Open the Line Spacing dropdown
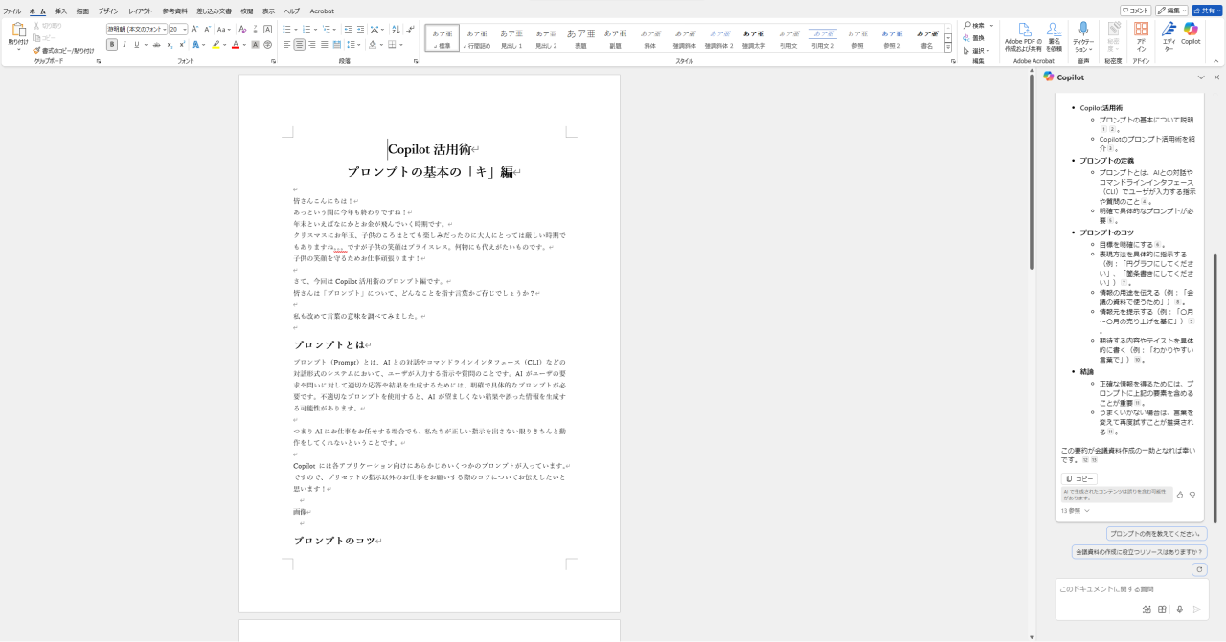This screenshot has height=642, width=1226. pos(352,45)
